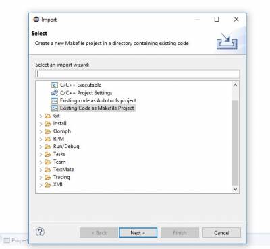Click the Cancel button
The width and height of the screenshot is (270, 249).
(221, 233)
